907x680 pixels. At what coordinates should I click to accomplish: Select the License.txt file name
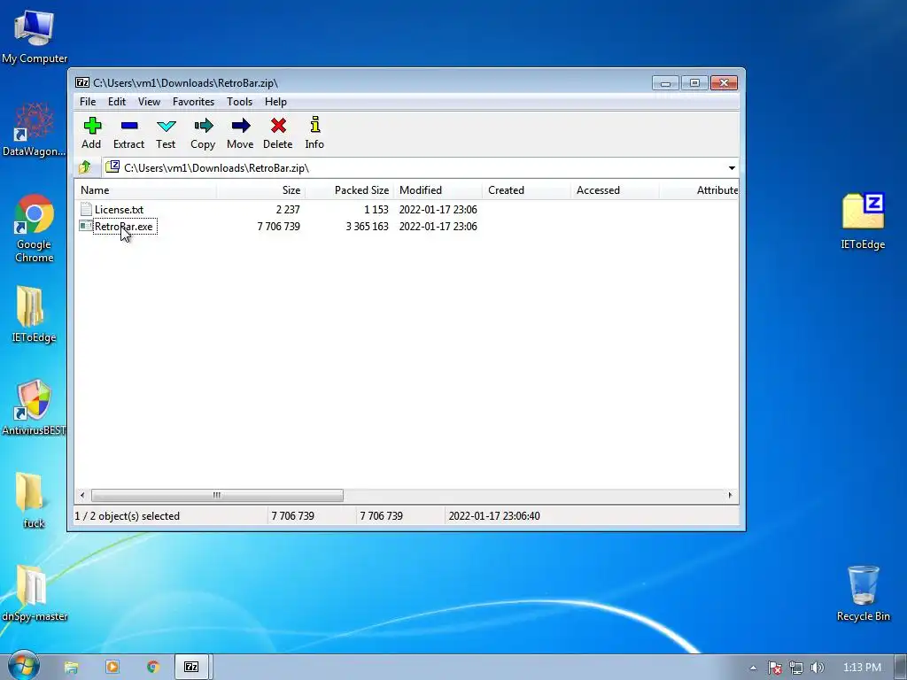(x=120, y=210)
